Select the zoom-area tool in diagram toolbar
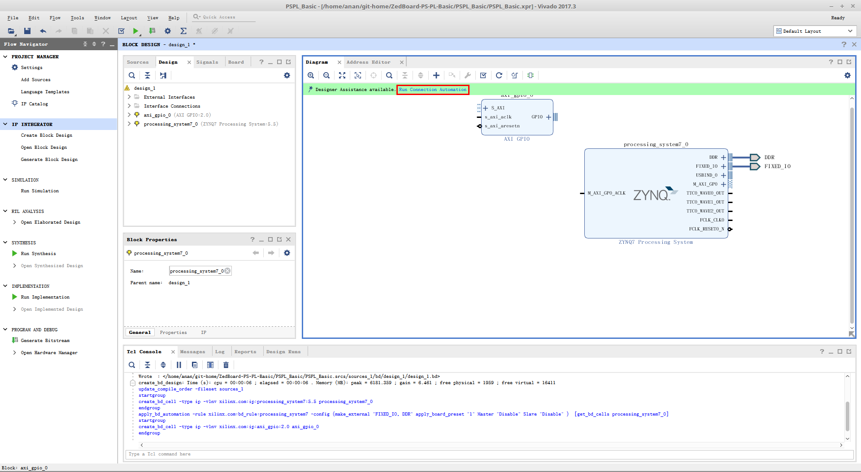This screenshot has width=861, height=472. point(358,75)
